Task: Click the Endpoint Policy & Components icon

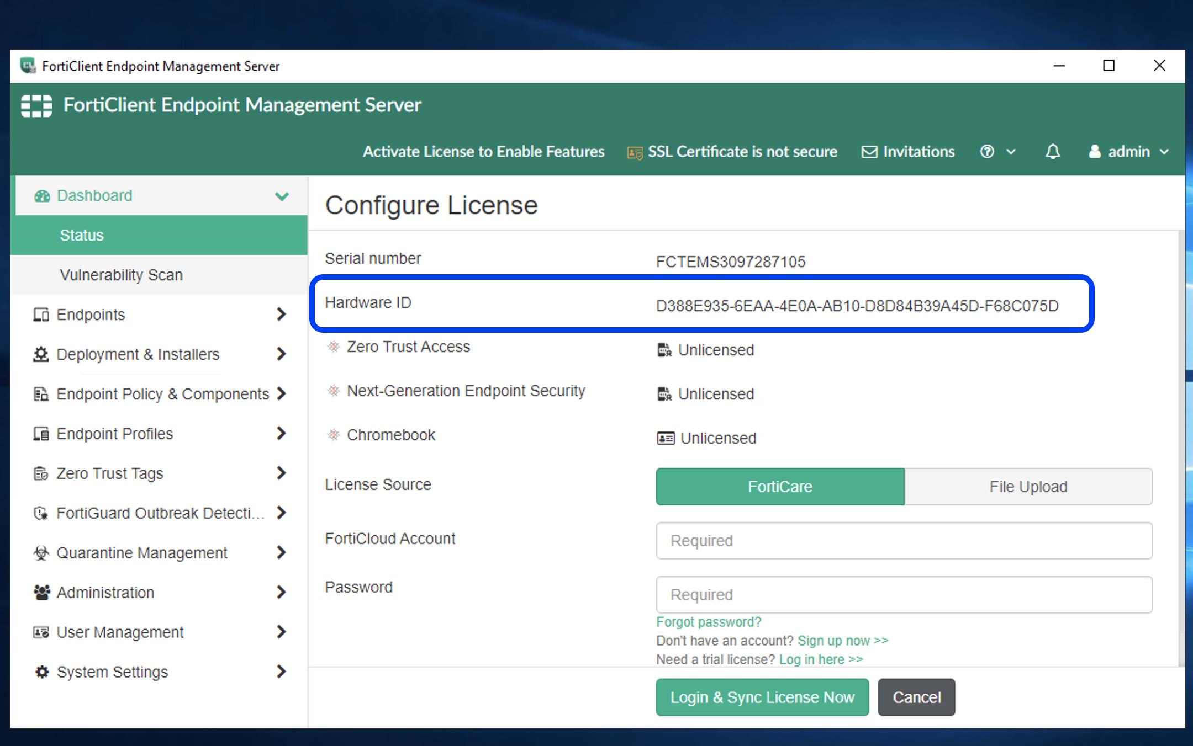Action: pos(41,394)
